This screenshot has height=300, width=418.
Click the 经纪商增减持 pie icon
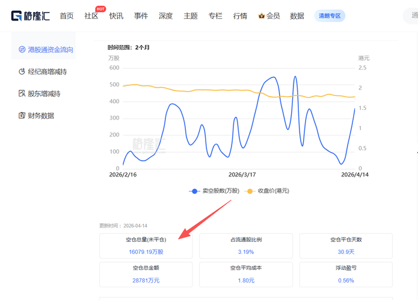[x=22, y=71]
